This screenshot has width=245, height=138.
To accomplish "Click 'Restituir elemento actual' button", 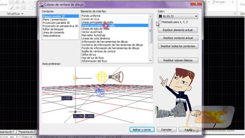I will 178,30.
